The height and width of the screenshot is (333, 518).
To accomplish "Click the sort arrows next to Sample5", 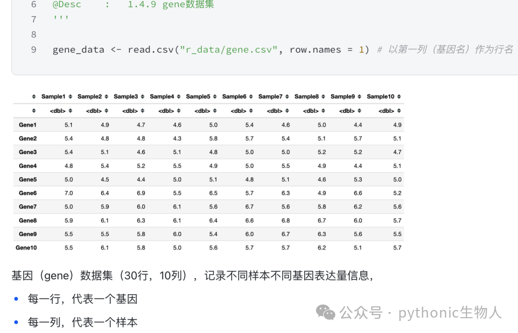I will (215, 96).
